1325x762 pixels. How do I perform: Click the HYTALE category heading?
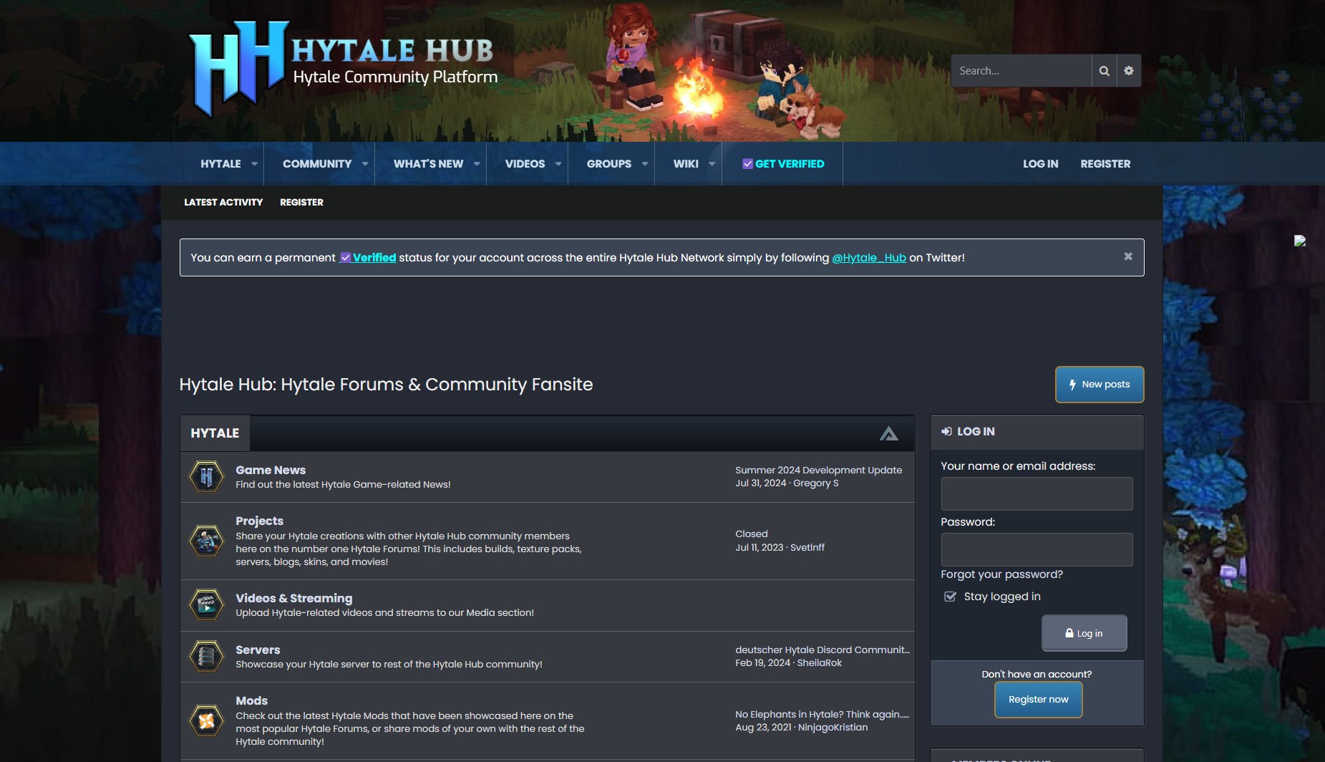(215, 433)
